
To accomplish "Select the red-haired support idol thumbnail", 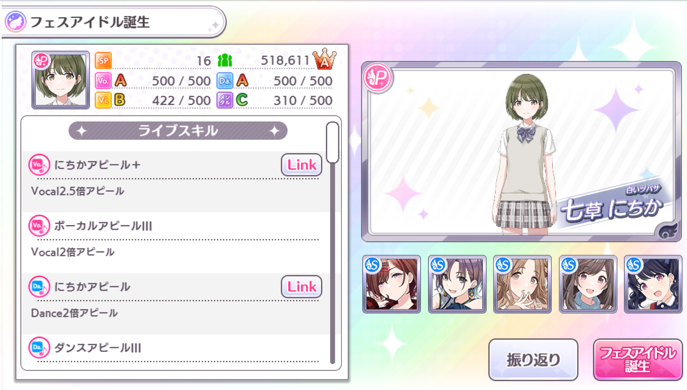I will coord(391,284).
